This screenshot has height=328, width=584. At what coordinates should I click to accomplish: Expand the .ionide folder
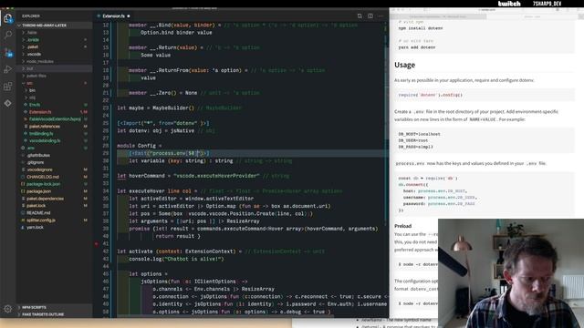coord(33,40)
